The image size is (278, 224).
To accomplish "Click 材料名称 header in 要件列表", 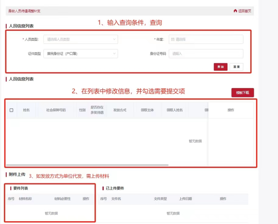I will point(25,199).
